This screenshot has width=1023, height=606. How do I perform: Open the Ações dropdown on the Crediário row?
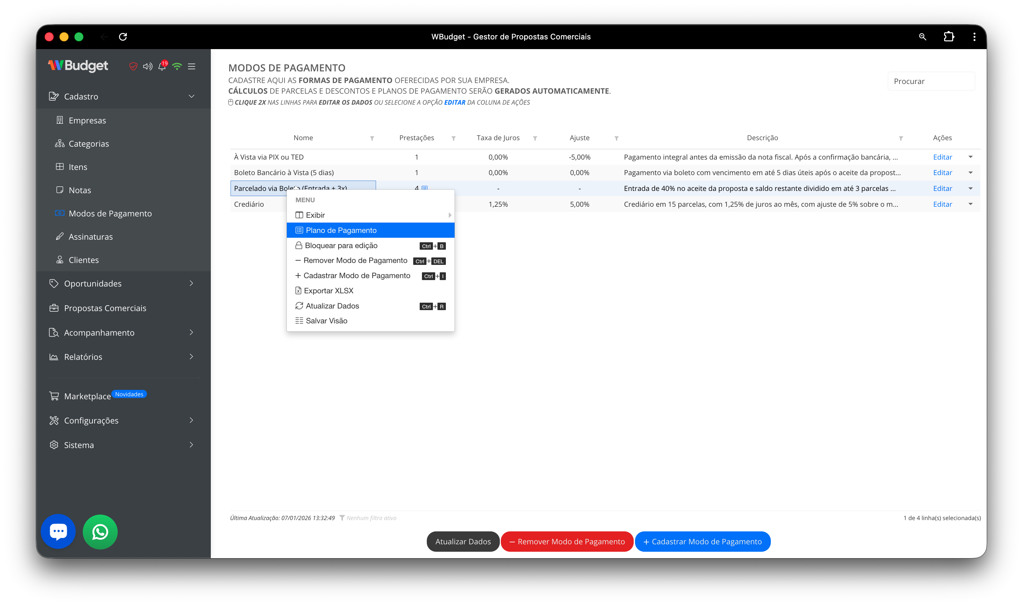[x=971, y=204]
